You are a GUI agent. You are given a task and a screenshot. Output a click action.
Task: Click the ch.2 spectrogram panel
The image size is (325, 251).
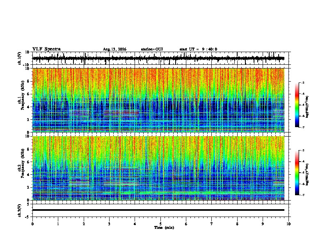pos(158,168)
